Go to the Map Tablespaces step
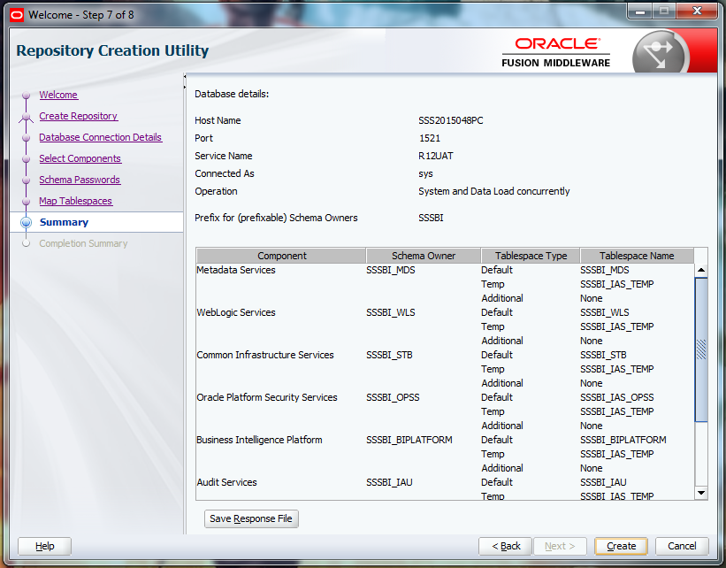Image resolution: width=726 pixels, height=568 pixels. tap(75, 201)
